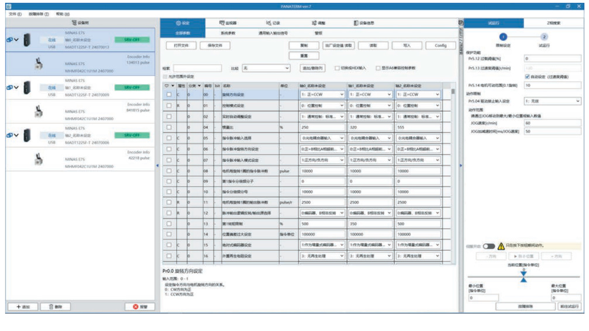The height and width of the screenshot is (331, 589).
Task: Switch to system parameters sub-tab
Action: click(x=228, y=33)
